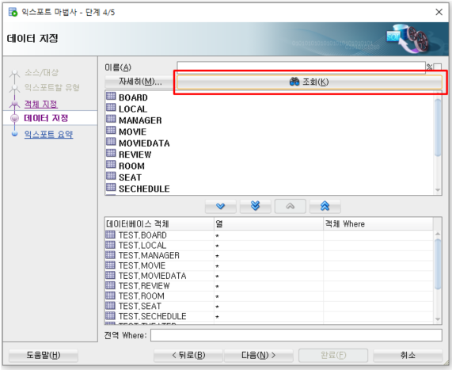Select MOVIE in the available tables list
Viewport: 452px width, 370px height.
click(133, 132)
